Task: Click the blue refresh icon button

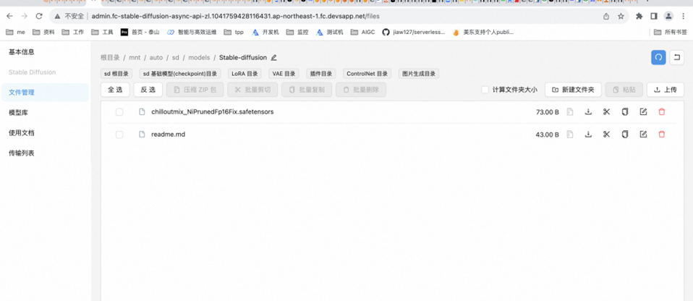Action: [x=658, y=57]
